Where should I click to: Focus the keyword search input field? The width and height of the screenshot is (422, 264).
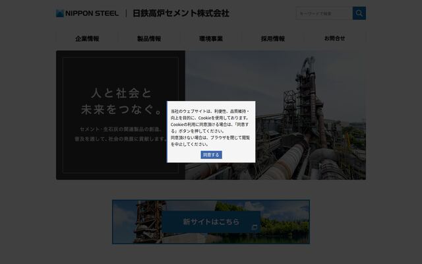[x=324, y=13]
